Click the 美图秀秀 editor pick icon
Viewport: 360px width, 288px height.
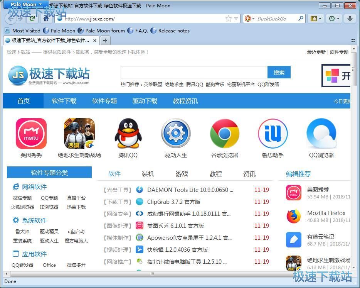(x=294, y=193)
